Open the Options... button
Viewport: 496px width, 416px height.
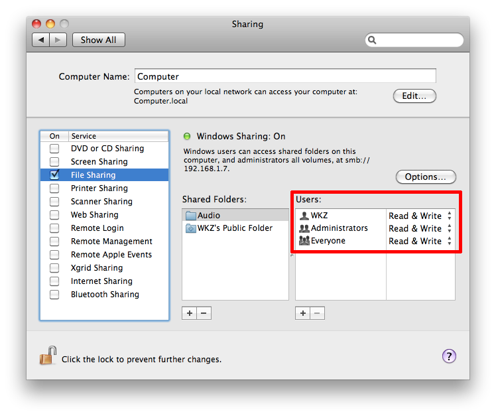pyautogui.click(x=426, y=176)
